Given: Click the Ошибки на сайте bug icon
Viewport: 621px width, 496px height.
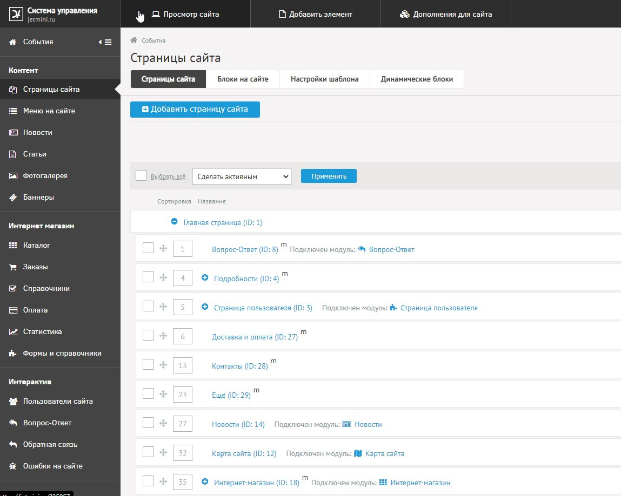Looking at the screenshot, I should pos(13,466).
